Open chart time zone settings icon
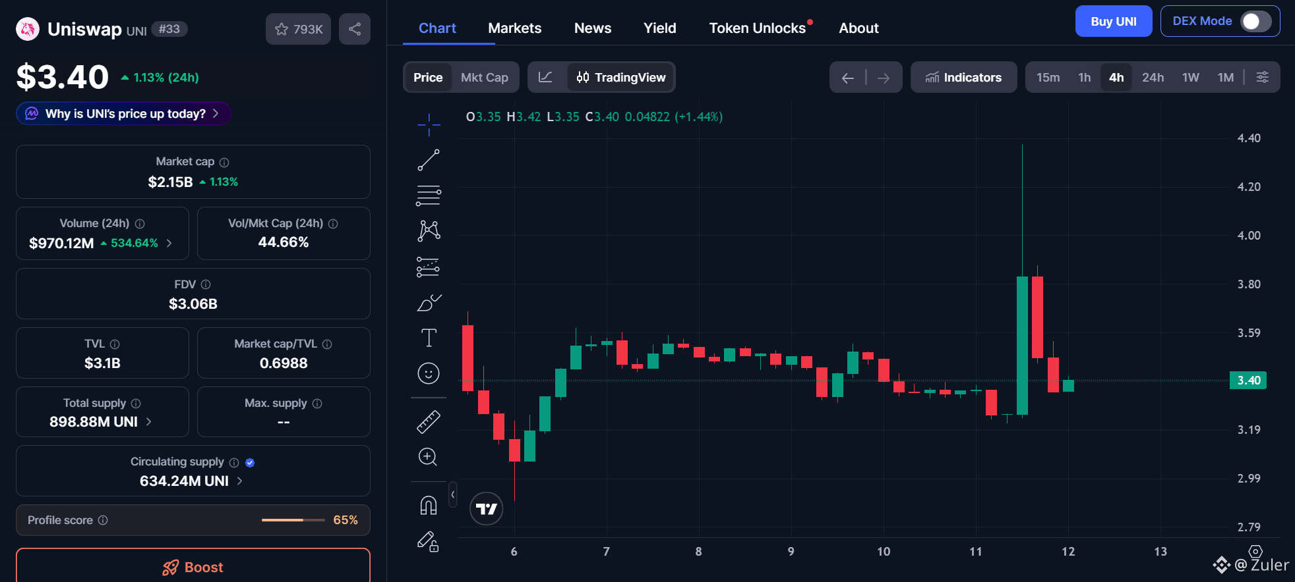1295x582 pixels. pos(1255,551)
